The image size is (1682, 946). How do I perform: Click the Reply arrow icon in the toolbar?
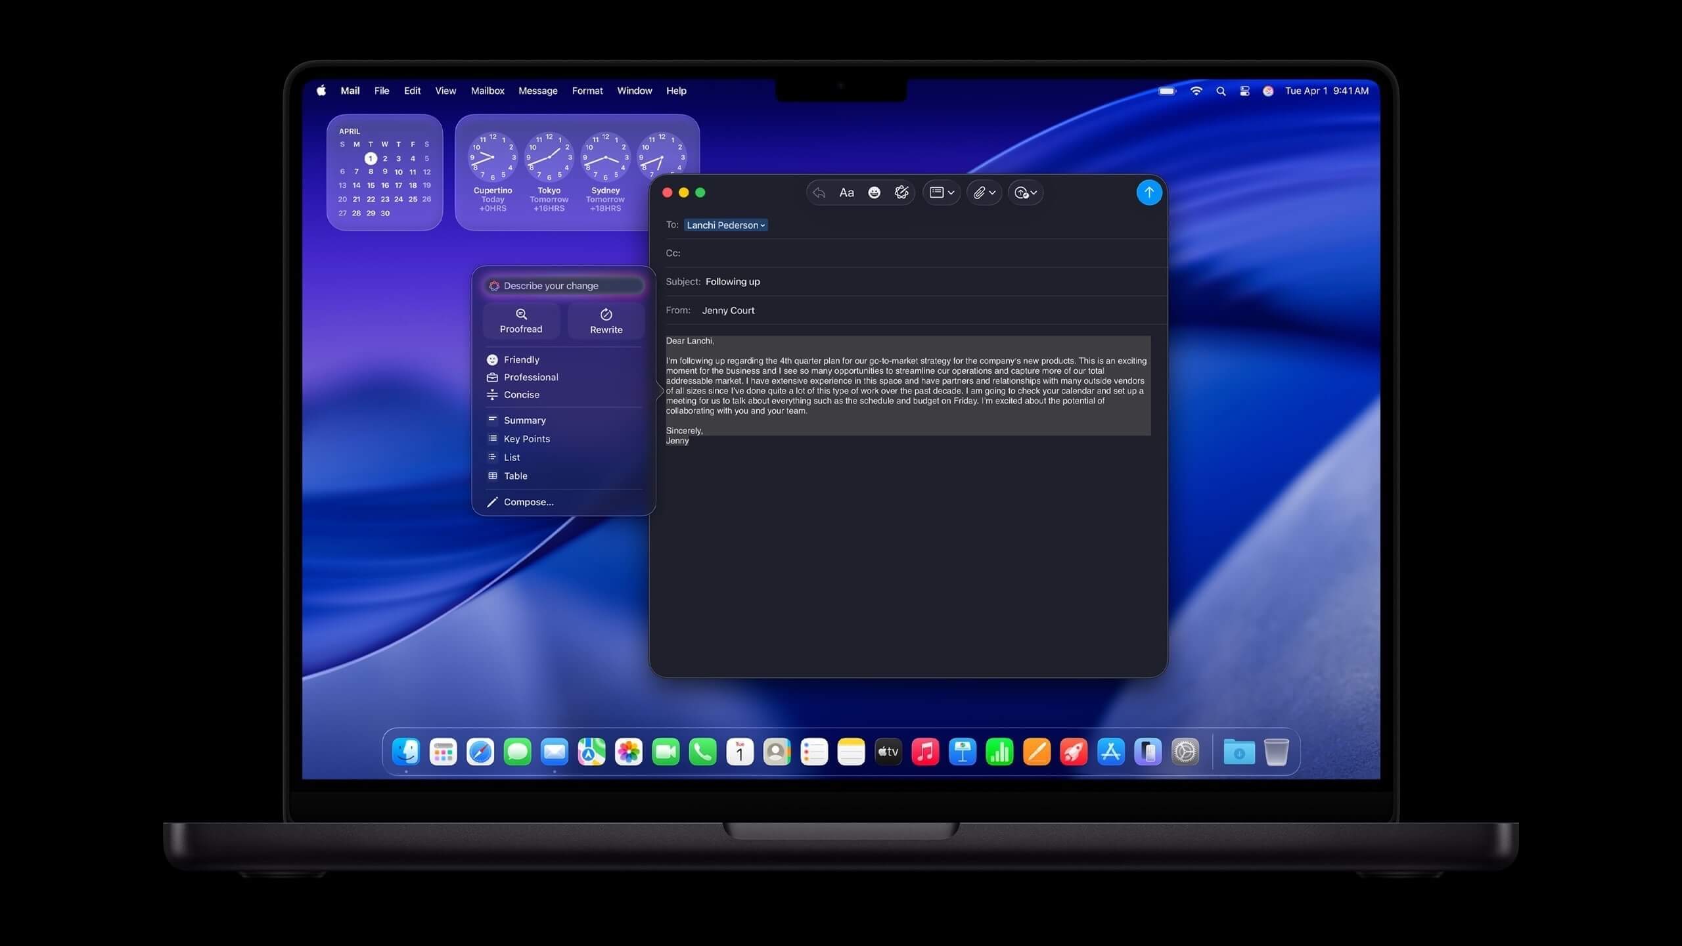pyautogui.click(x=819, y=192)
